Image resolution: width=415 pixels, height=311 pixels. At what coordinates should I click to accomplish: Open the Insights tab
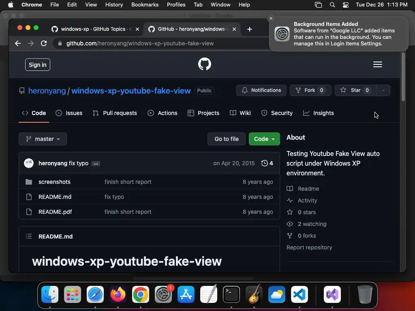pyautogui.click(x=319, y=113)
